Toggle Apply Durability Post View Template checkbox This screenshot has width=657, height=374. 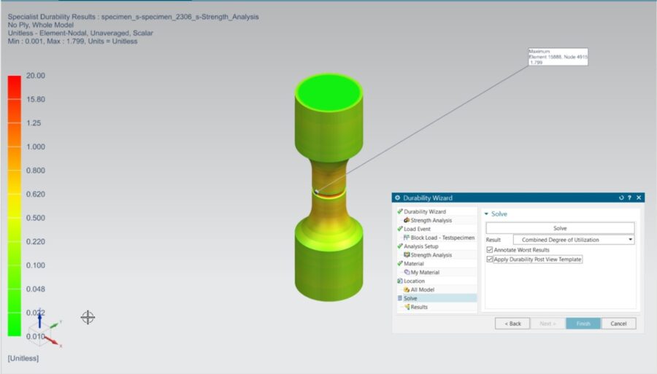pos(490,259)
